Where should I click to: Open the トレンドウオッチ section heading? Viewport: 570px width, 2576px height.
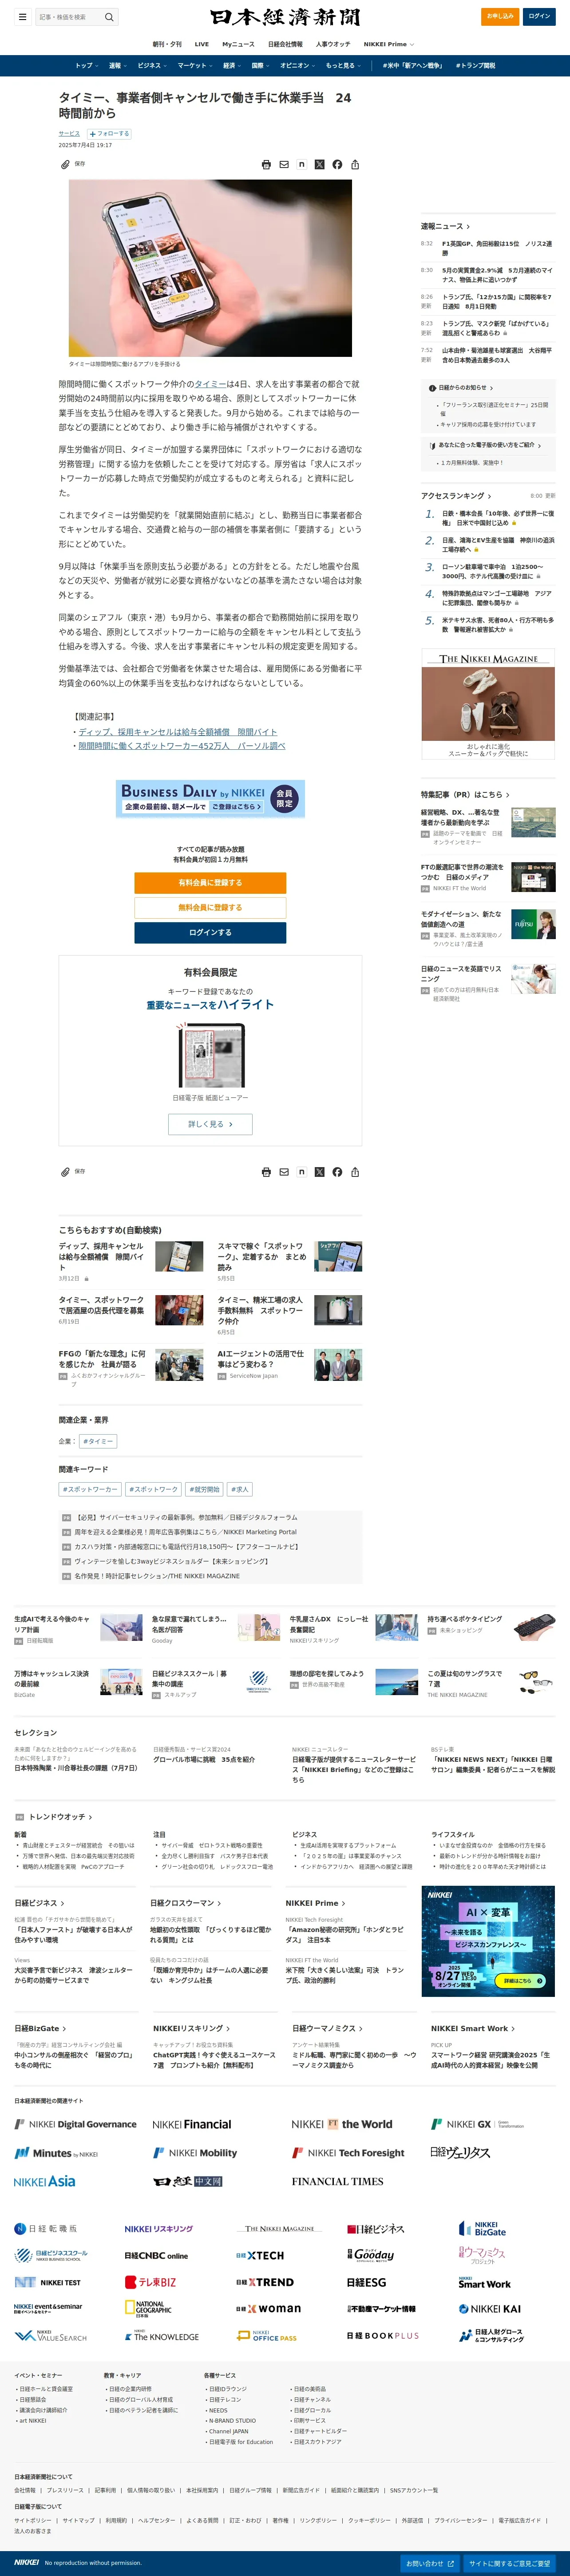tap(61, 1816)
